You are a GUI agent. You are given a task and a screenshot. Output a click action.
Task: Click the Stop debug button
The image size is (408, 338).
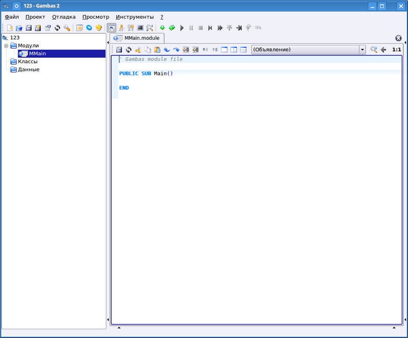(200, 28)
